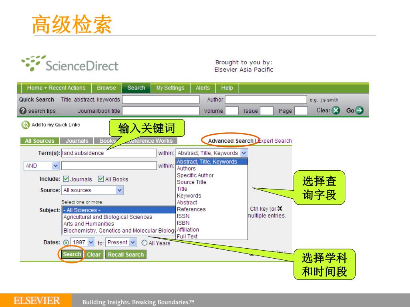Click the Issue input field

pyautogui.click(x=267, y=111)
